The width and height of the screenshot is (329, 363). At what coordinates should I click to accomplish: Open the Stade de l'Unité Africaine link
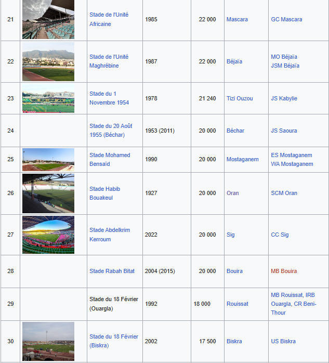(x=109, y=19)
